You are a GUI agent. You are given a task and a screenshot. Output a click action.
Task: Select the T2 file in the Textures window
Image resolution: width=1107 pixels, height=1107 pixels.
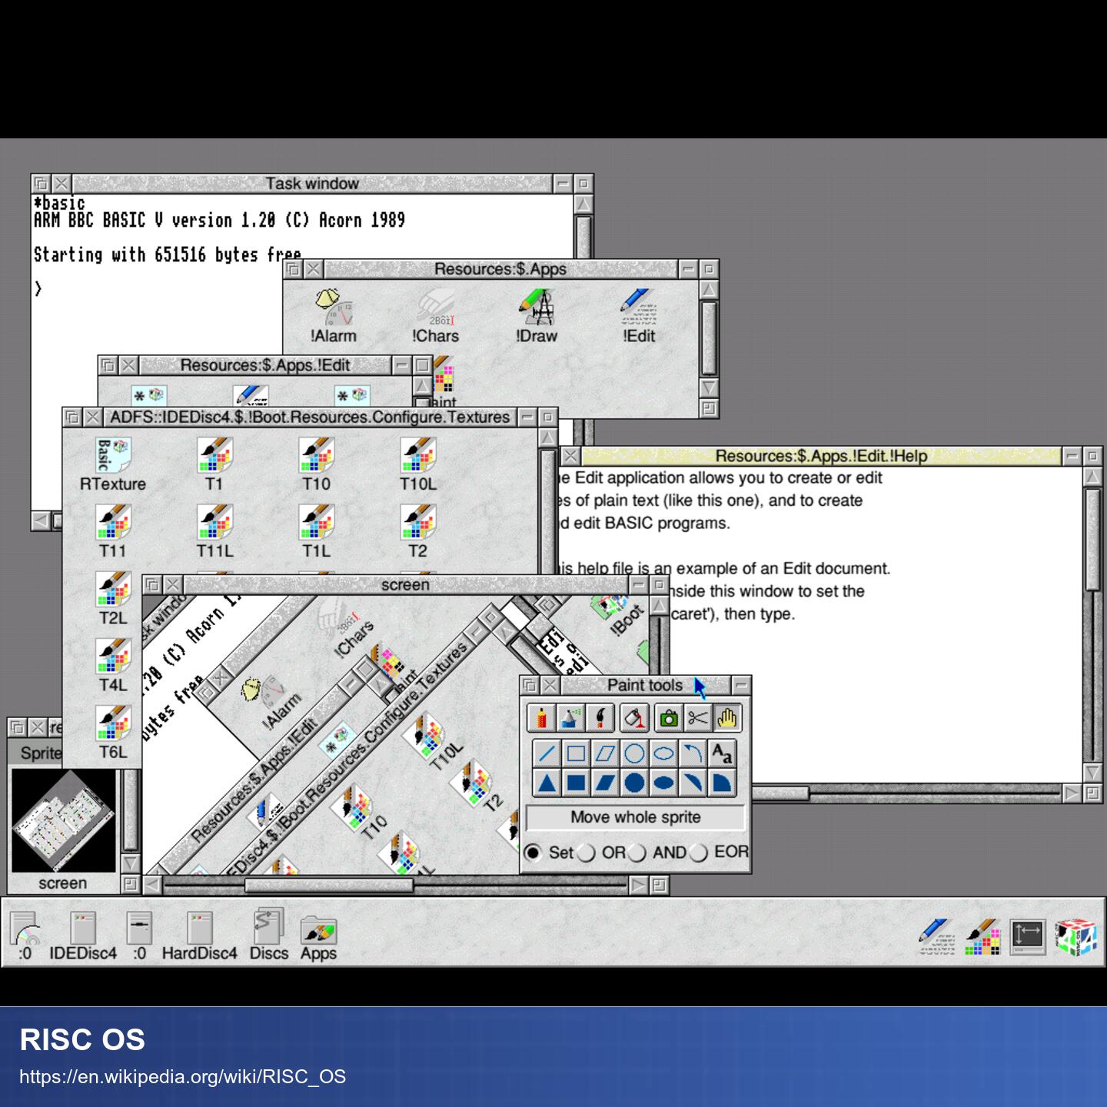pyautogui.click(x=417, y=531)
